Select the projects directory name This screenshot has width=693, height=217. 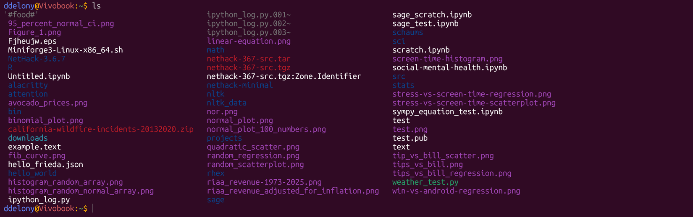(x=224, y=138)
